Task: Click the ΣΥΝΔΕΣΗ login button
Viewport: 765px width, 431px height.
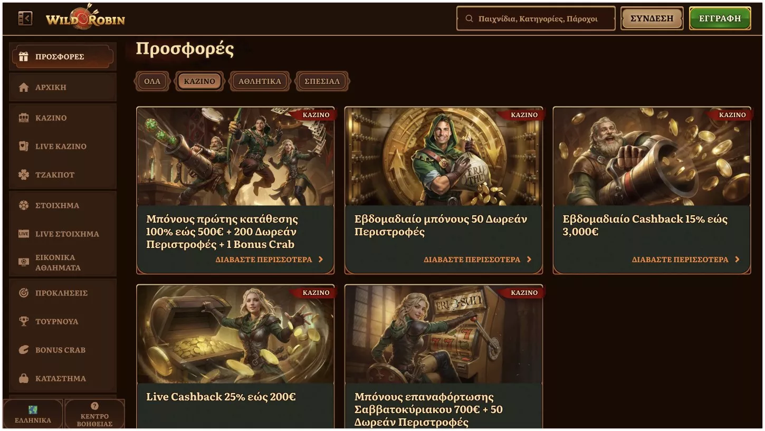Action: (x=652, y=18)
